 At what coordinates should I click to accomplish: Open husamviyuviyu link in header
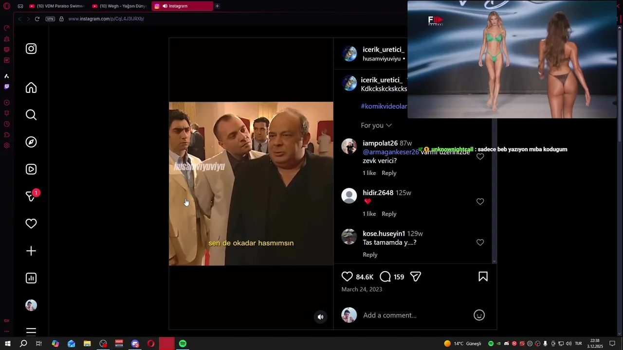tap(382, 59)
